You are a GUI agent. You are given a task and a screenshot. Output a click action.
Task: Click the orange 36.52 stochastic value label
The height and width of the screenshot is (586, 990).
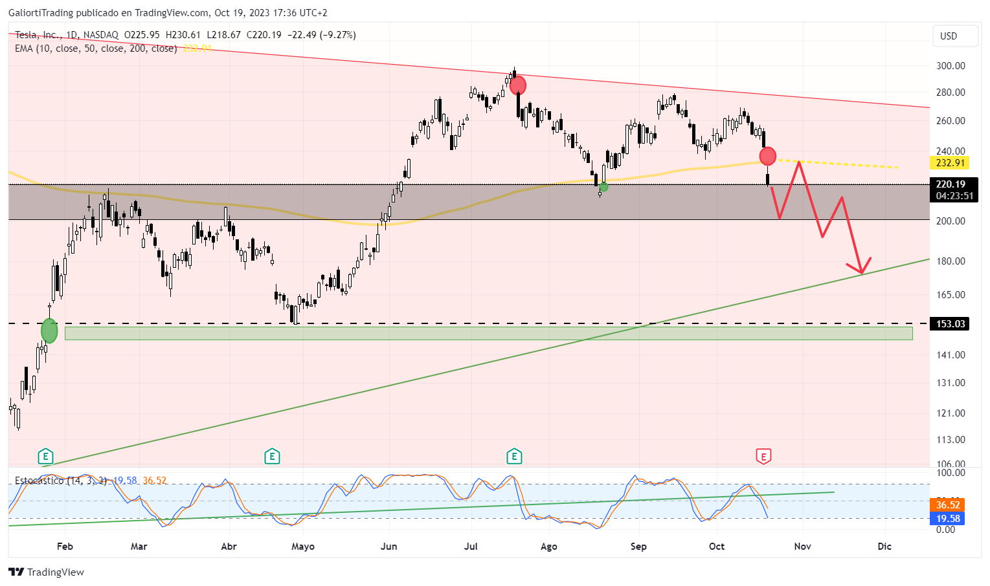tap(948, 505)
